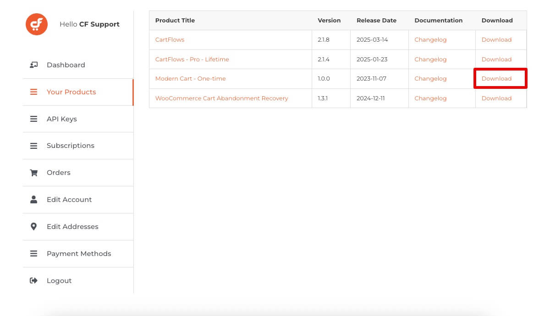Open CartFlows - Pro - Lifetime product link
The height and width of the screenshot is (316, 550).
[x=192, y=60]
